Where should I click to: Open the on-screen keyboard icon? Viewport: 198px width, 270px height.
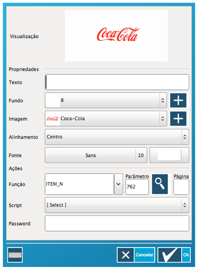click(x=15, y=255)
